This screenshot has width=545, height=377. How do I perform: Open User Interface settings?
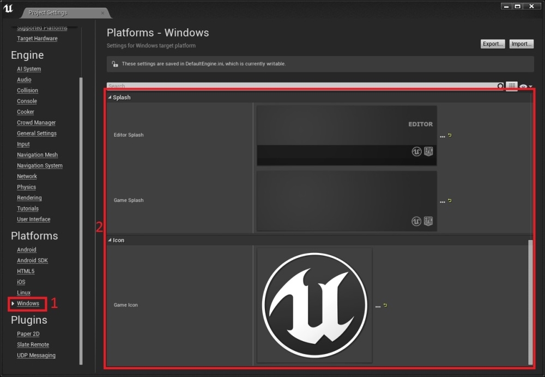33,220
